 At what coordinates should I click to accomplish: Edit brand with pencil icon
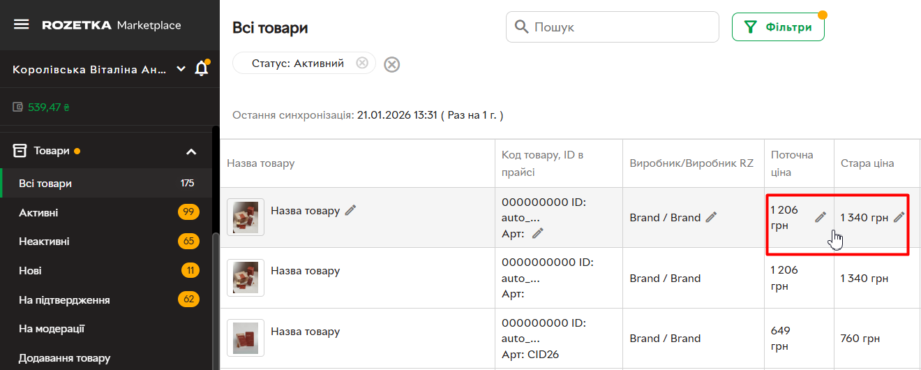tap(711, 217)
